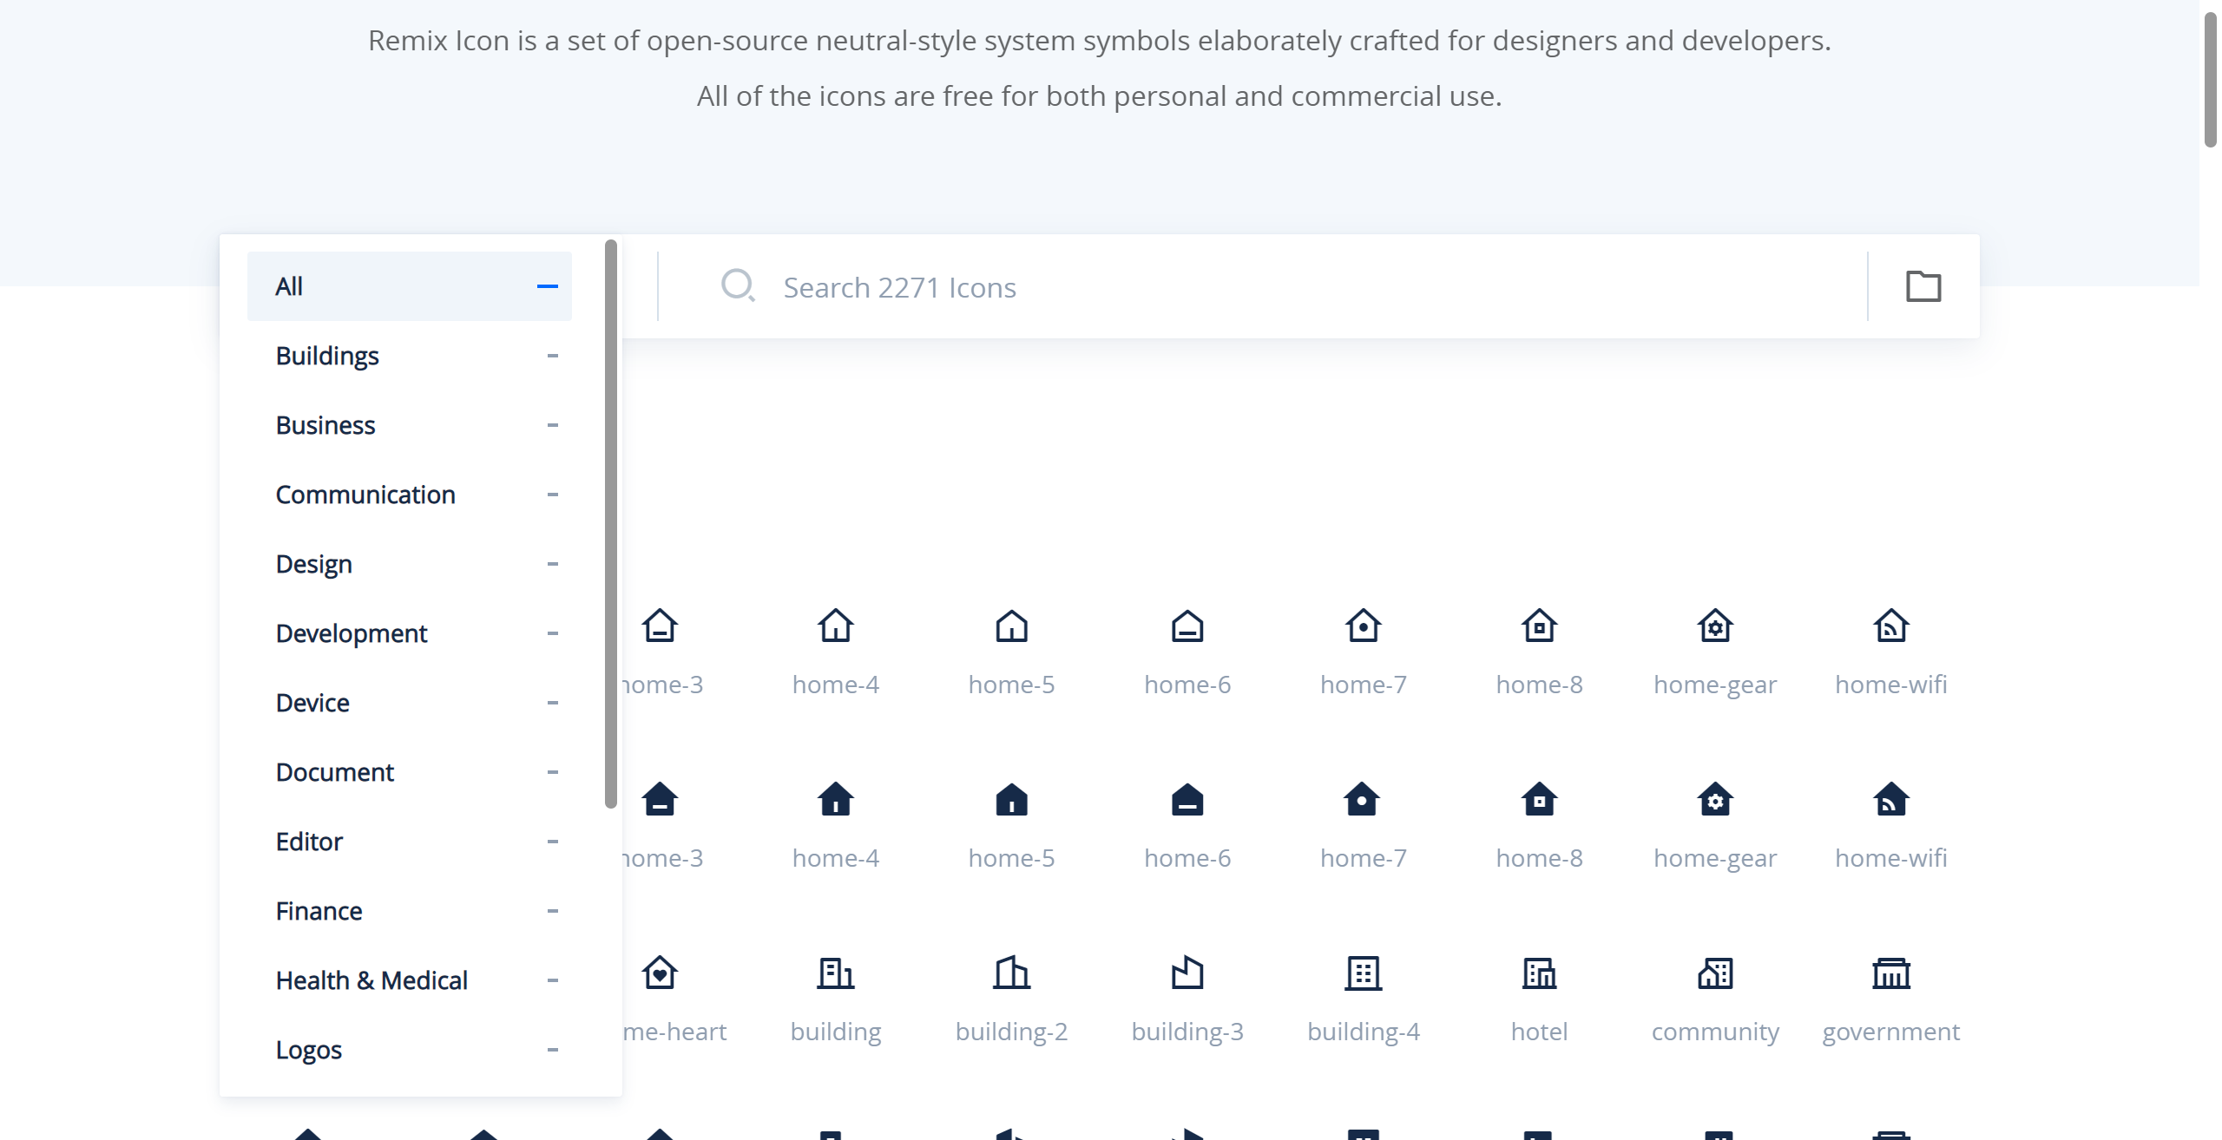Select the hotel icon
This screenshot has width=2222, height=1140.
coord(1539,973)
